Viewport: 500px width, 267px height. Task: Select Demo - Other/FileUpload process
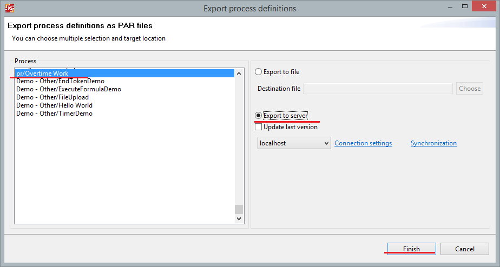tap(52, 97)
